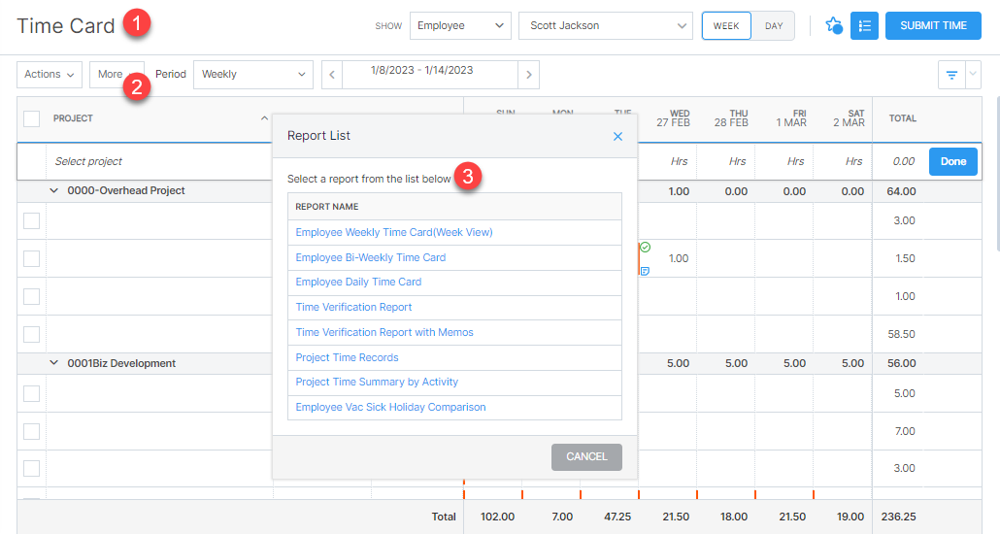Image resolution: width=1000 pixels, height=534 pixels.
Task: Open Employee Vac Sick Holiday Comparison report
Action: (x=390, y=407)
